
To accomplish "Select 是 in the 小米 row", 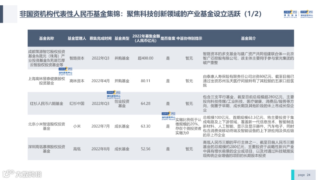I will point(168,126).
